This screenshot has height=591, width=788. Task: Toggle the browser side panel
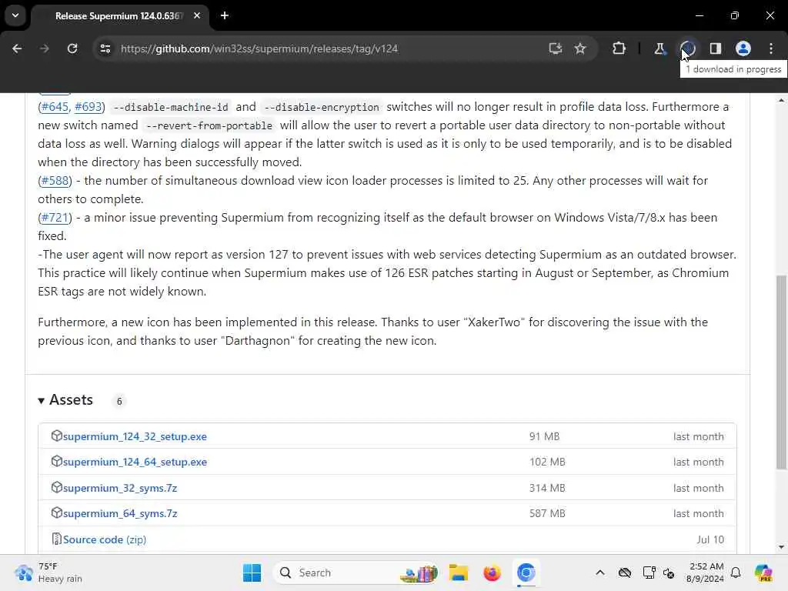click(716, 48)
